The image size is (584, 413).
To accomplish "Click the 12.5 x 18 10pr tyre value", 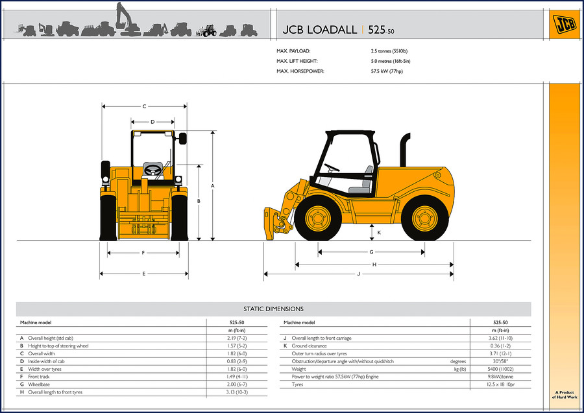I will (x=500, y=384).
